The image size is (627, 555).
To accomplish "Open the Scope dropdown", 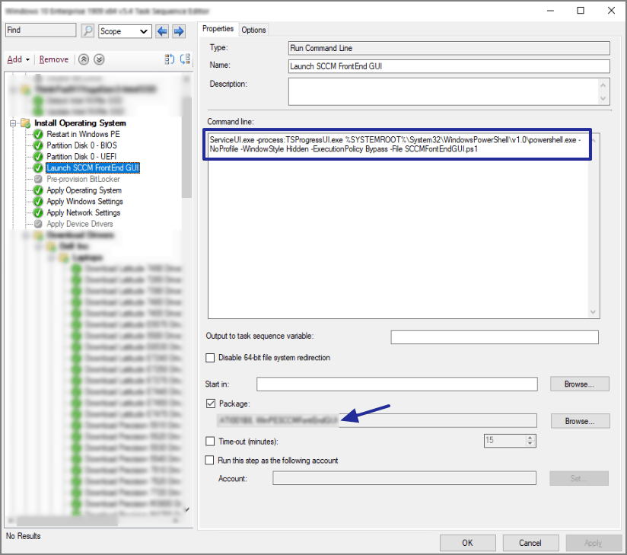I will pyautogui.click(x=142, y=31).
